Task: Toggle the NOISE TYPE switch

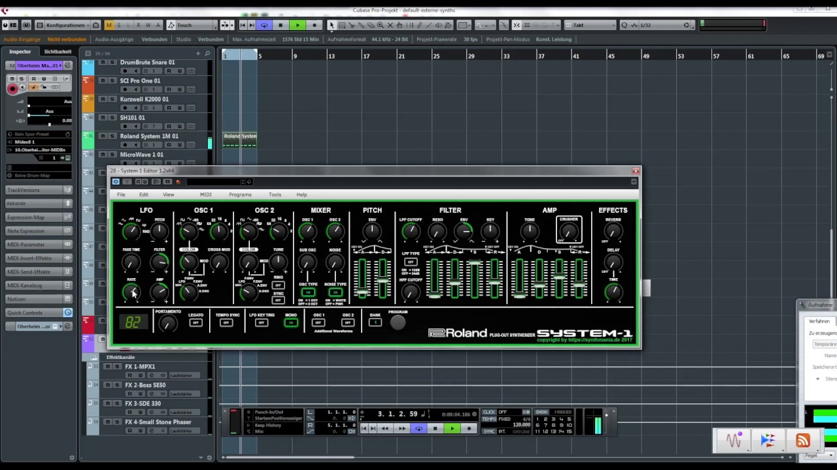Action: pyautogui.click(x=335, y=292)
